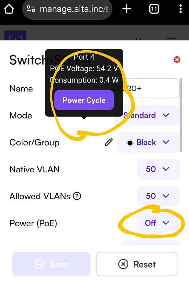Tap the site information icon in address bar
This screenshot has width=189, height=283.
31,9
